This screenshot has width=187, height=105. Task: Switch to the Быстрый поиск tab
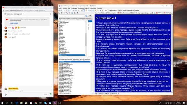point(85,60)
